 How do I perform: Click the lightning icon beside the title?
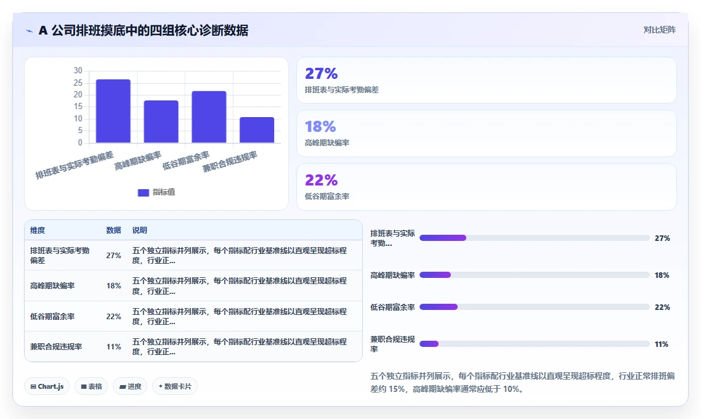[30, 31]
